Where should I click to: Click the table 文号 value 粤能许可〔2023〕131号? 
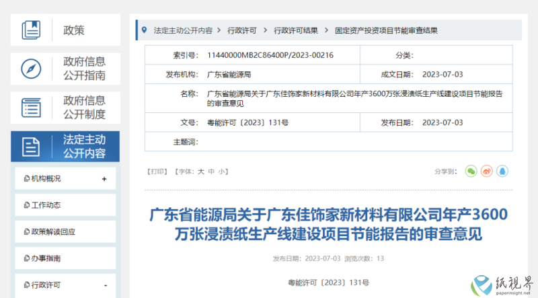(247, 122)
